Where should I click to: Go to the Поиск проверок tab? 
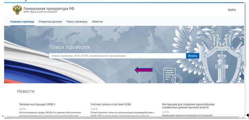click(x=77, y=22)
